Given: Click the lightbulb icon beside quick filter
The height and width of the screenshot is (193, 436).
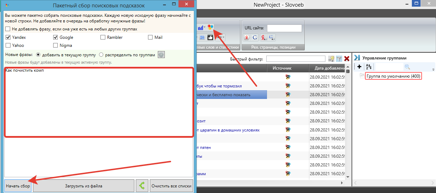Looking at the screenshot, I should click(x=331, y=59).
